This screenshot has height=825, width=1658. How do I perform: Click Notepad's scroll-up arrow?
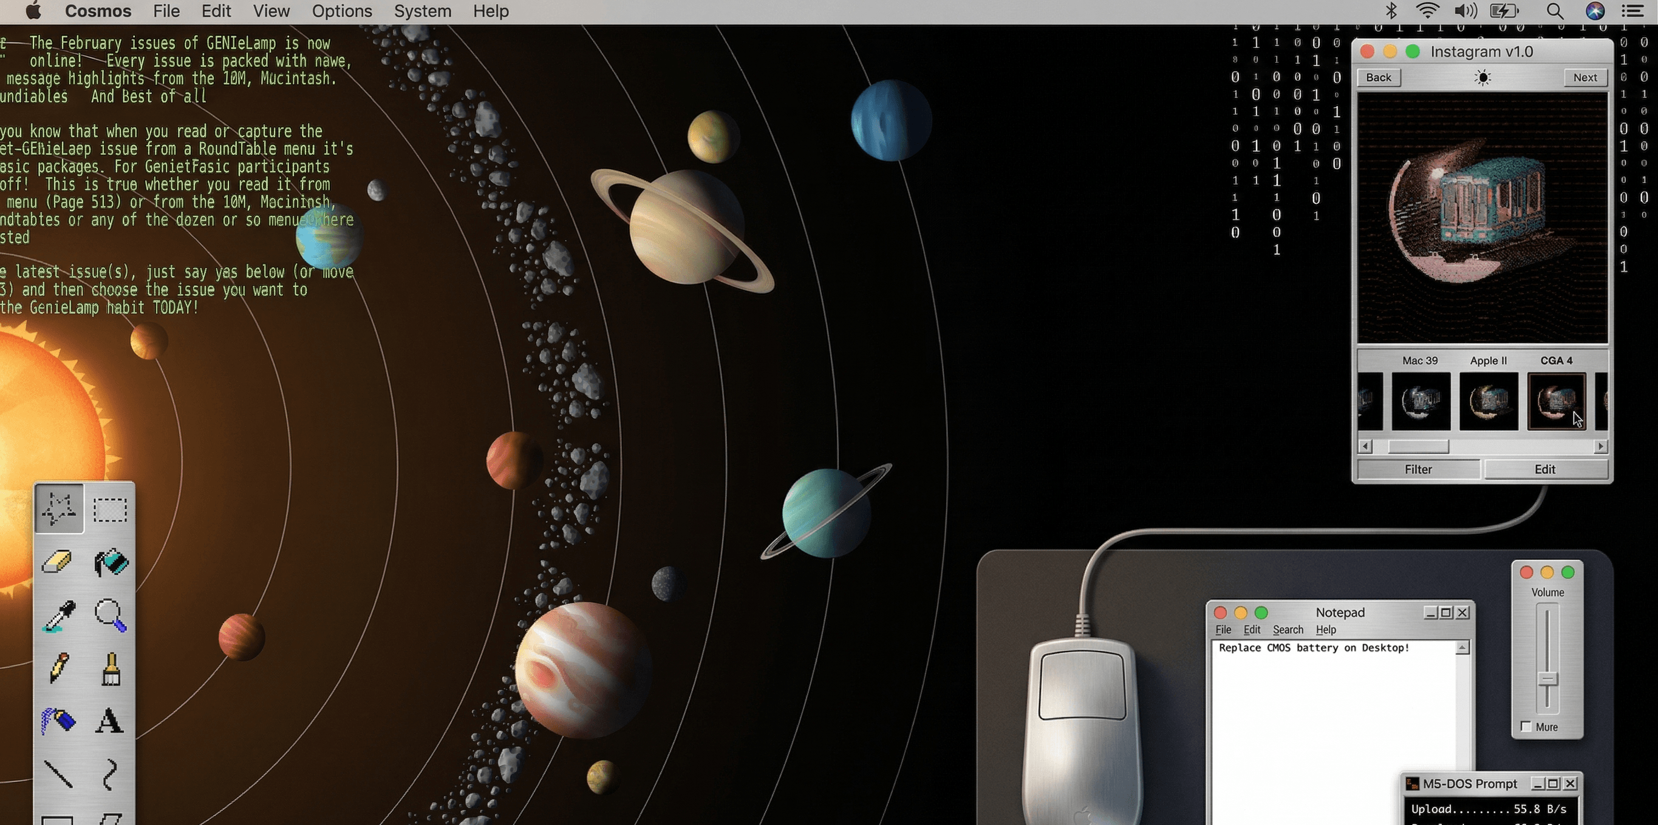(x=1462, y=647)
